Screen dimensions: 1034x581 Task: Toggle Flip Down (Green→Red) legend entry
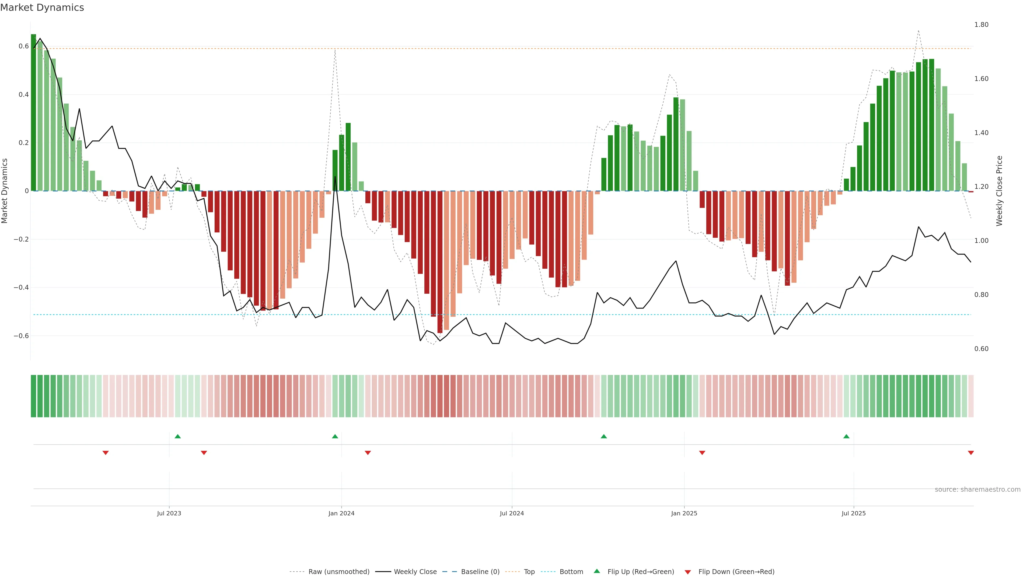coord(736,572)
